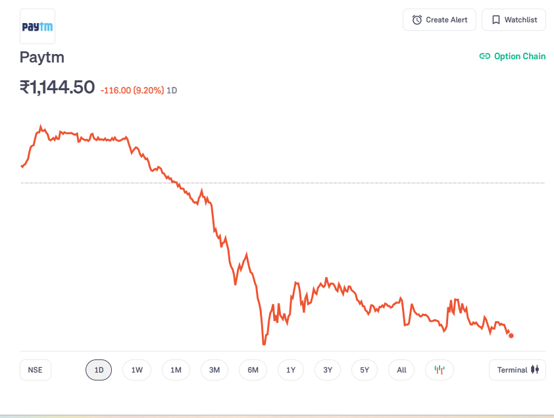Screen dimensions: 554x418
Task: Show the All time price range
Action: coord(401,370)
